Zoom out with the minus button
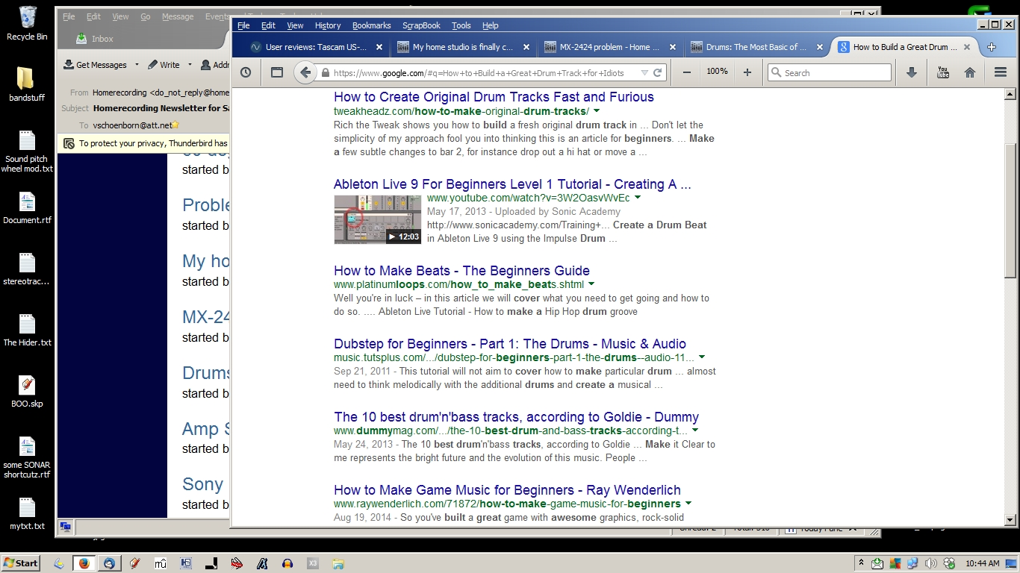 687,72
